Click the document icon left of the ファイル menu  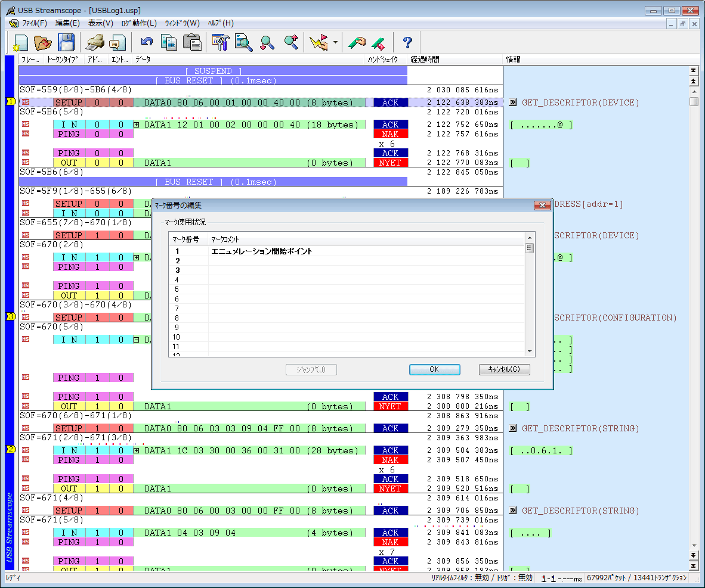(x=14, y=23)
